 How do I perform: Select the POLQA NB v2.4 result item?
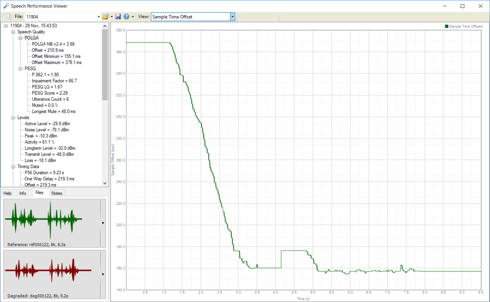coord(53,44)
